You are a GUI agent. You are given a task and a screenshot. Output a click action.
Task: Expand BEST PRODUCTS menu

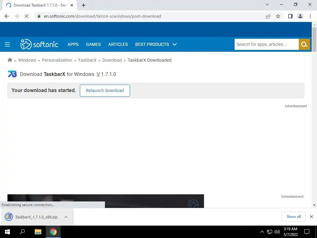(156, 44)
